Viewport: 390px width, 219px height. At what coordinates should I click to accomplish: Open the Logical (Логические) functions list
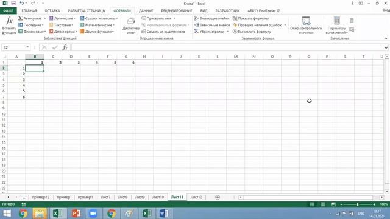pos(62,18)
